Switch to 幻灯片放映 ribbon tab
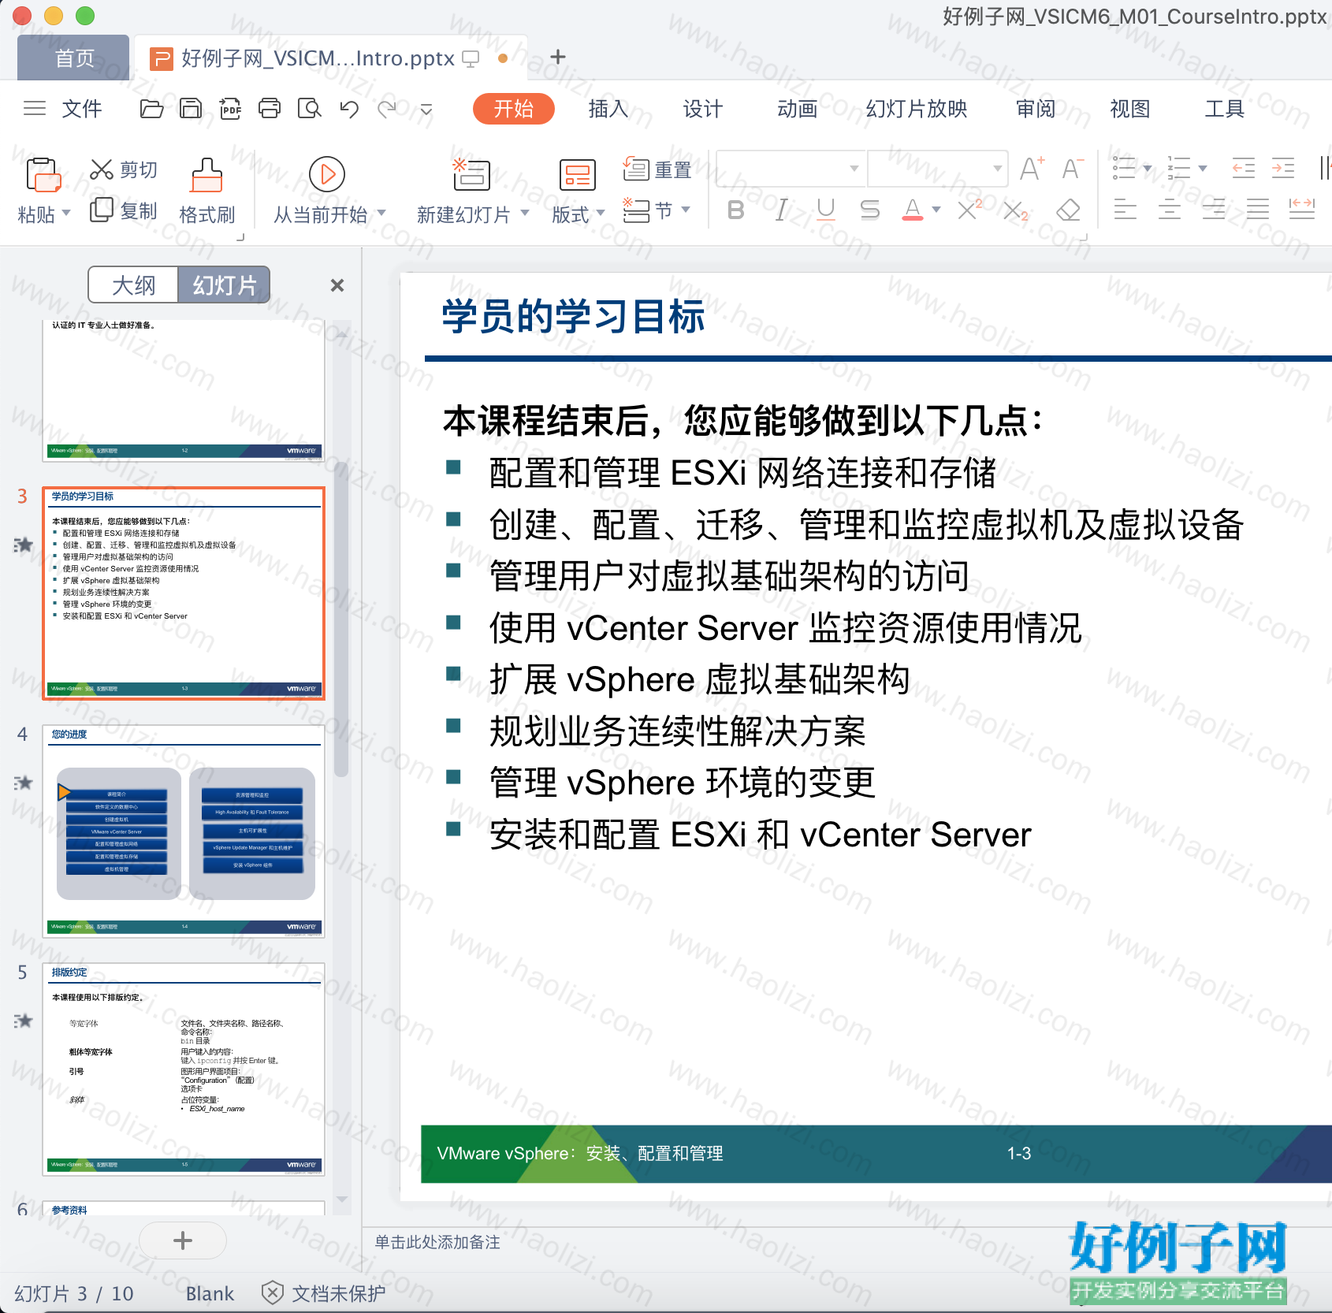 [x=917, y=109]
